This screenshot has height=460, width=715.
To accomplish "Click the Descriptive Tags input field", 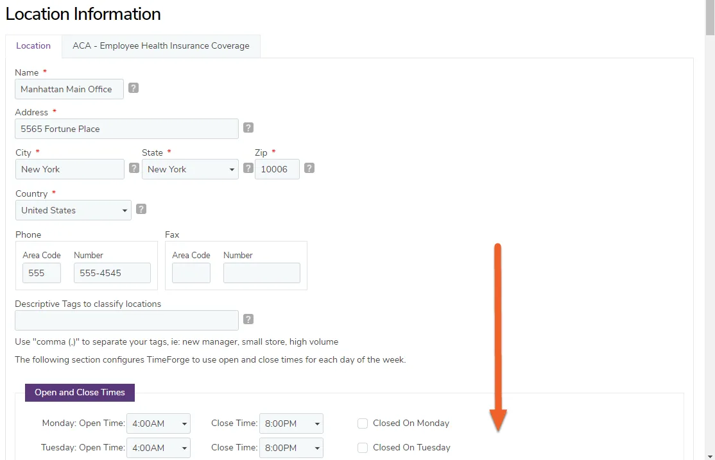I will [127, 320].
